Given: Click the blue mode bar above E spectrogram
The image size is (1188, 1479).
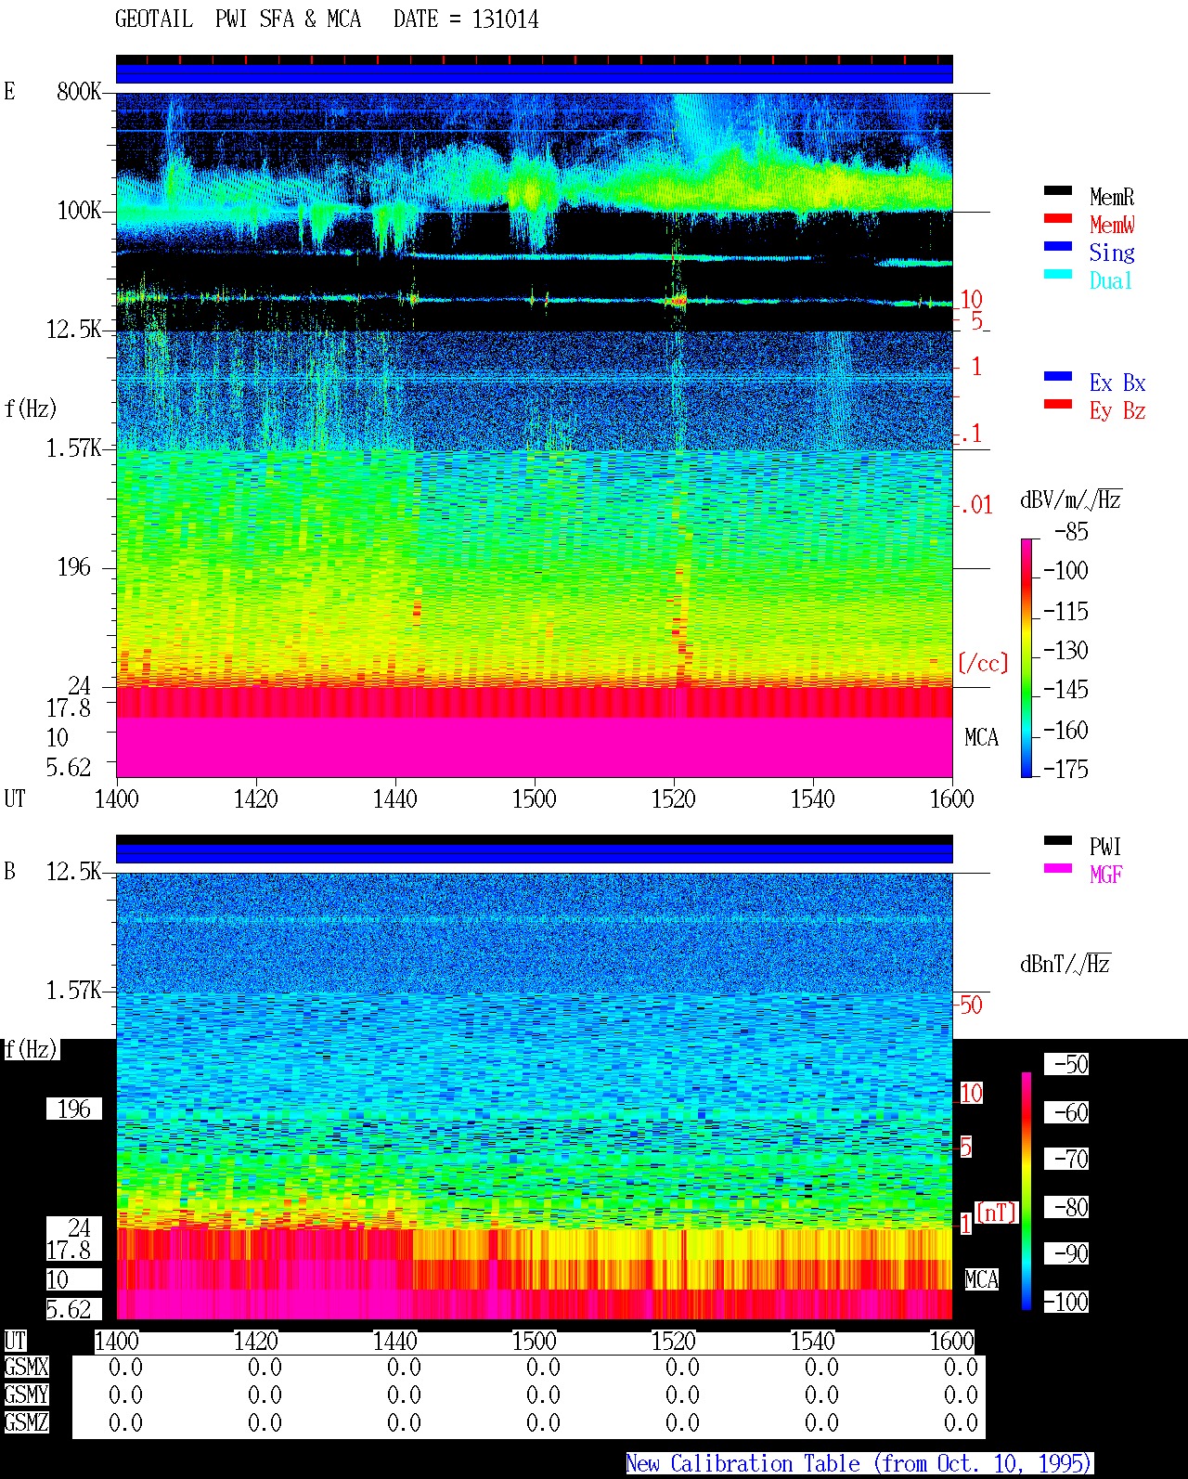Looking at the screenshot, I should click(x=534, y=73).
